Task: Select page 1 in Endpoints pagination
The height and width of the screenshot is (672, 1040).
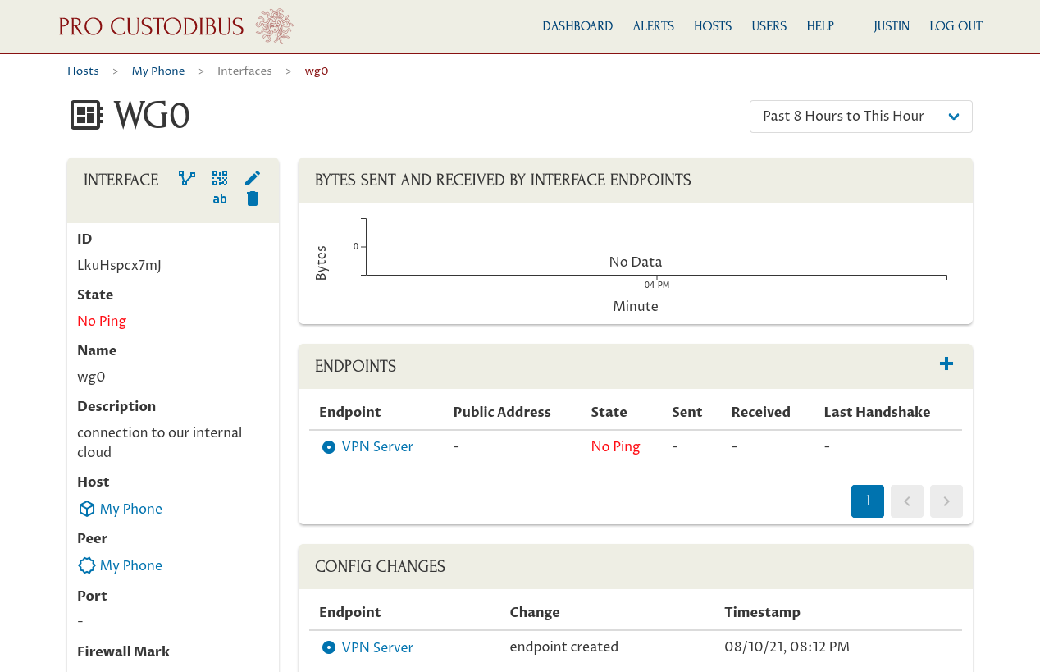Action: [868, 501]
